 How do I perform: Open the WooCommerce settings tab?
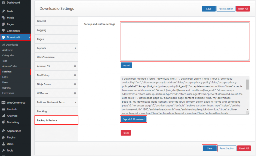[x=56, y=57]
